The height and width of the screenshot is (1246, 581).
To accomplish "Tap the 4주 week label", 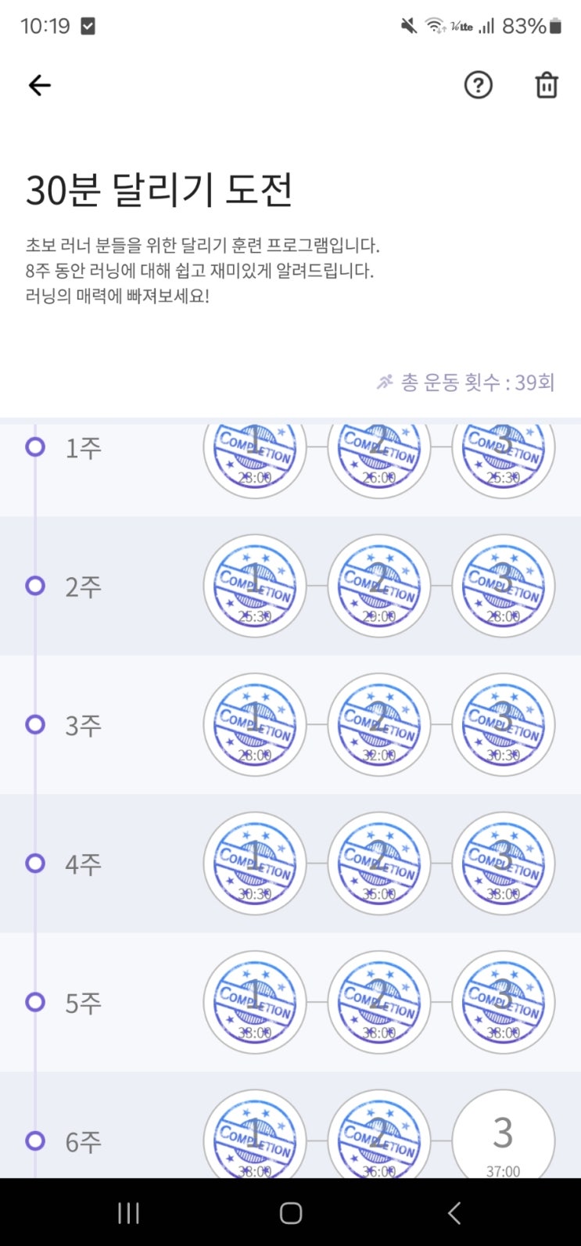I will [x=83, y=864].
